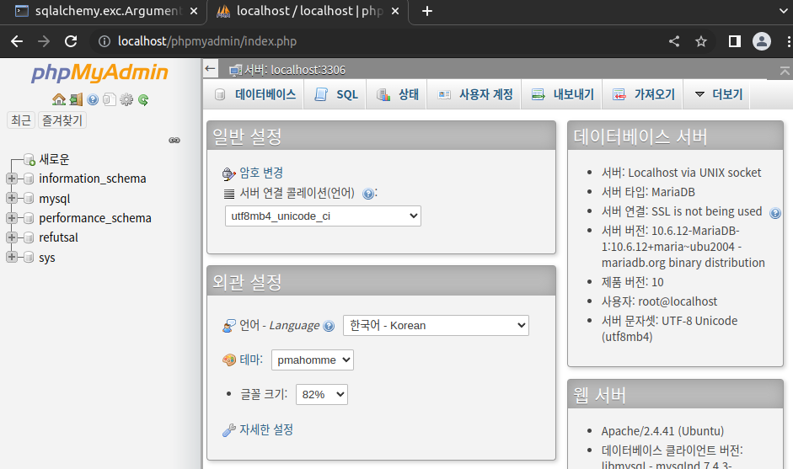Open phpMyAdmin documentation help icon in sidebar
Screen dimensions: 793x469
click(x=93, y=99)
